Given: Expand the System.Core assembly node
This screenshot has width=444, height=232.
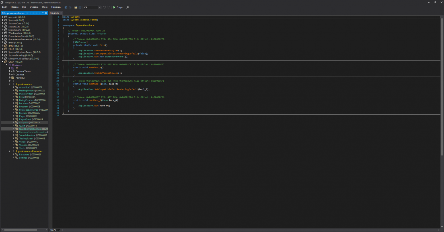Looking at the screenshot, I should point(3,24).
